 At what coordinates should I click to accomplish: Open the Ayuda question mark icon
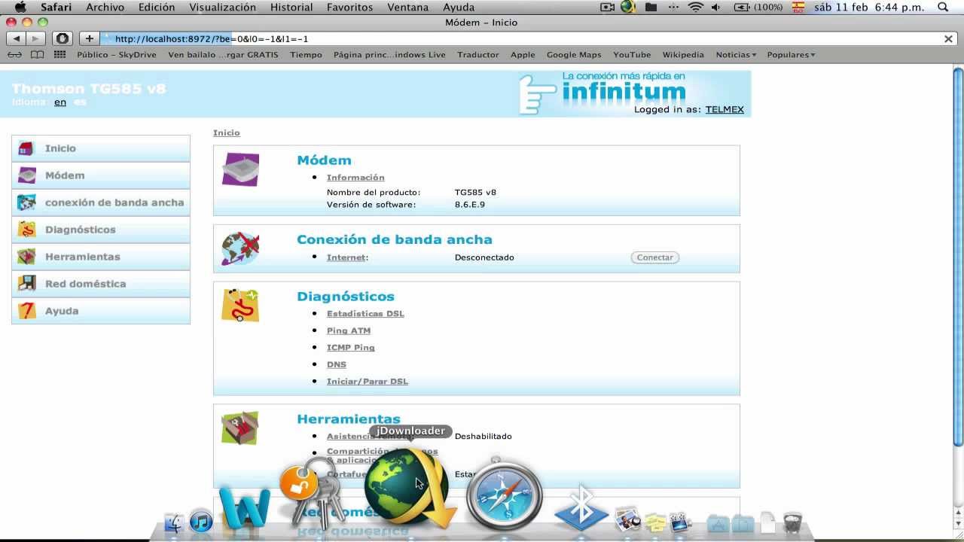pyautogui.click(x=26, y=311)
